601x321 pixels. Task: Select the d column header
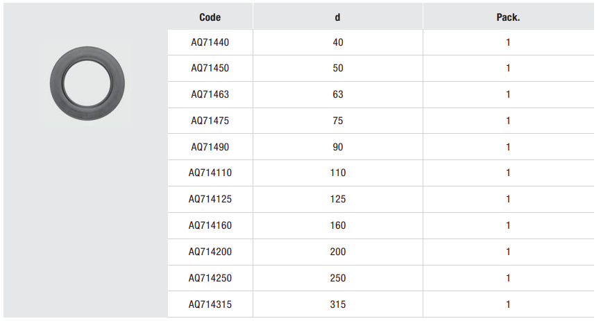click(x=337, y=17)
